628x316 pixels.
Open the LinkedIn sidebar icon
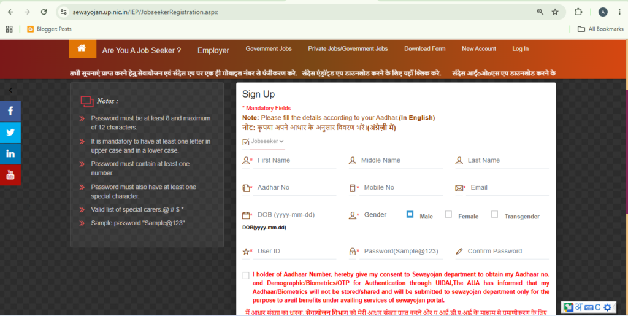[10, 154]
